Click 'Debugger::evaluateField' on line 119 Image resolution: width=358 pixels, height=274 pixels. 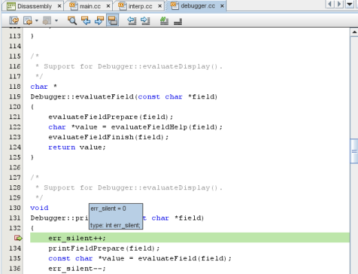tap(82, 96)
